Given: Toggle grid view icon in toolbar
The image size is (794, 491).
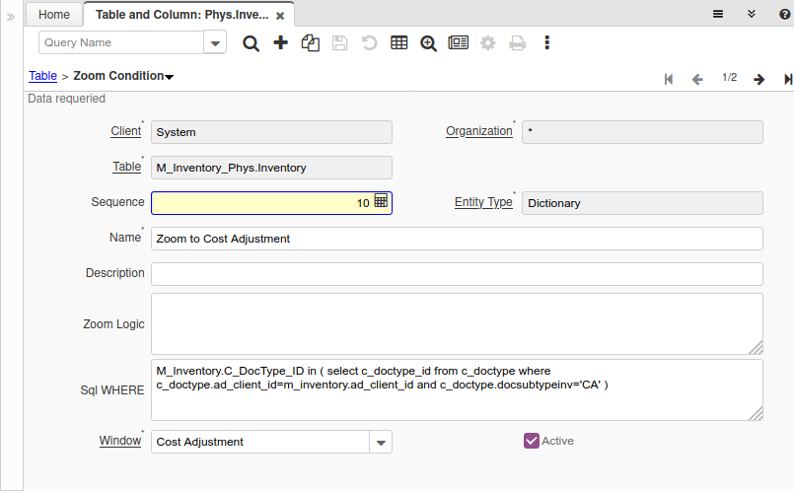Looking at the screenshot, I should coord(398,42).
